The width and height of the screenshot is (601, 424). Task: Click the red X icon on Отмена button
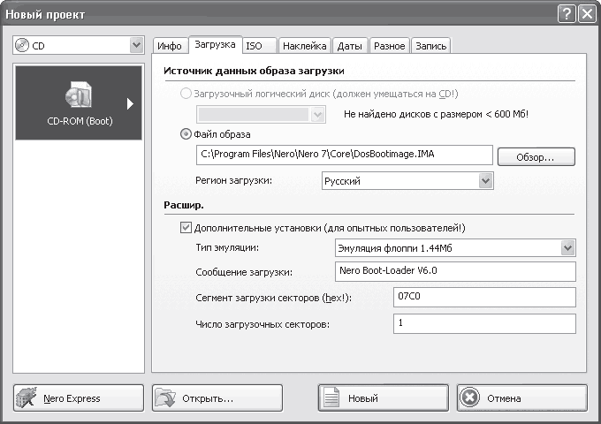[x=470, y=398]
